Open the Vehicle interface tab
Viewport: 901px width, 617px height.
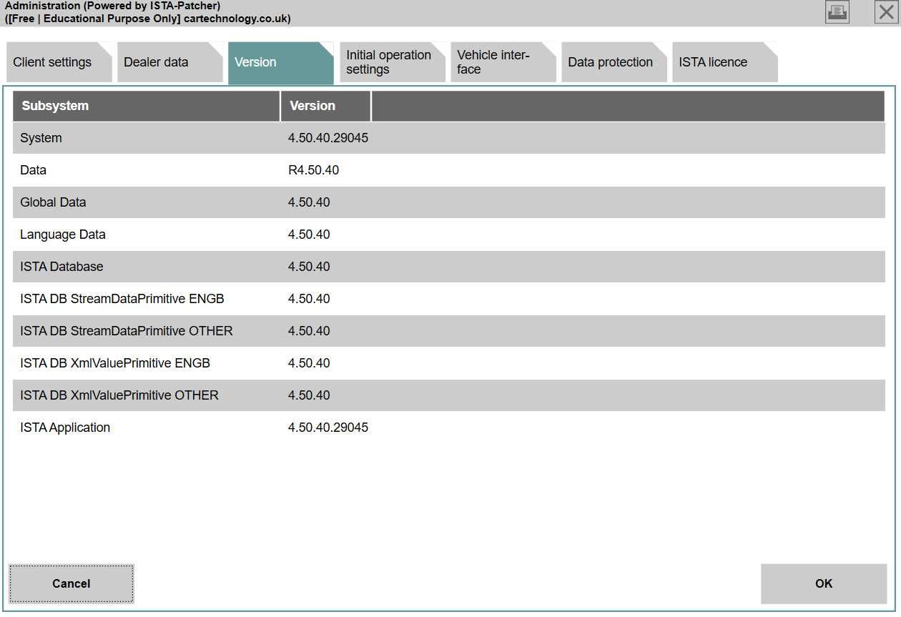(503, 62)
